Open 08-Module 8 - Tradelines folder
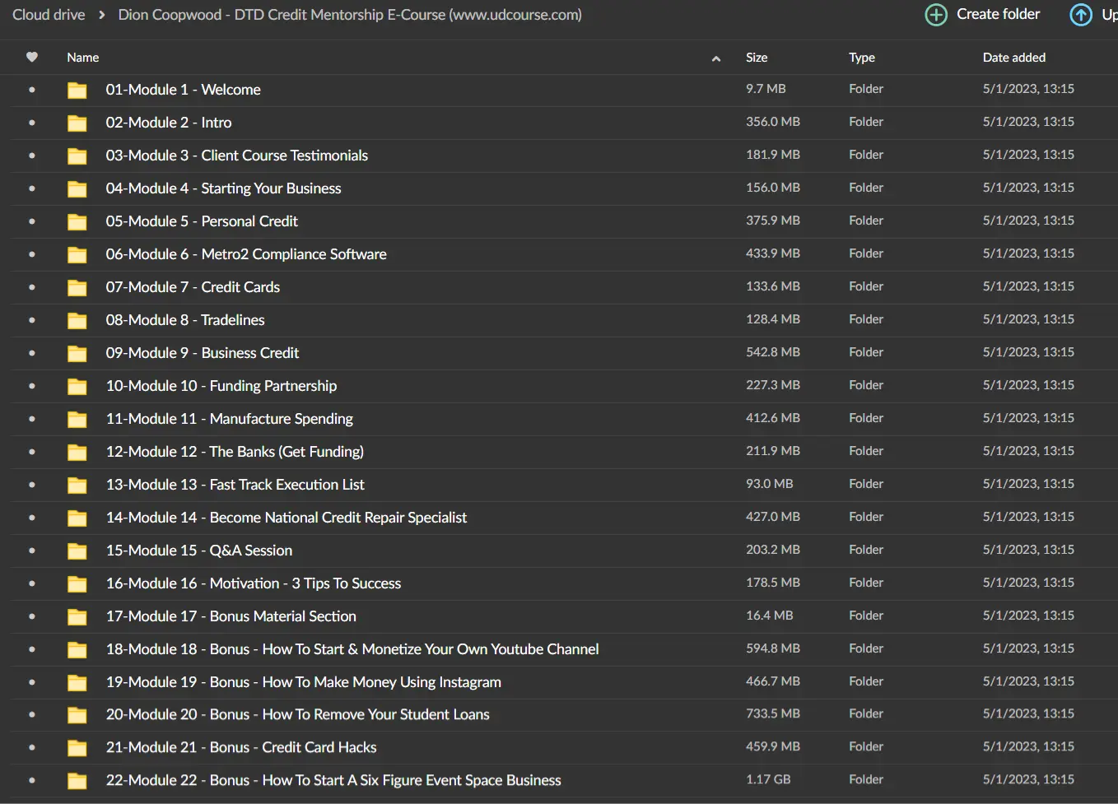This screenshot has height=804, width=1118. [185, 320]
